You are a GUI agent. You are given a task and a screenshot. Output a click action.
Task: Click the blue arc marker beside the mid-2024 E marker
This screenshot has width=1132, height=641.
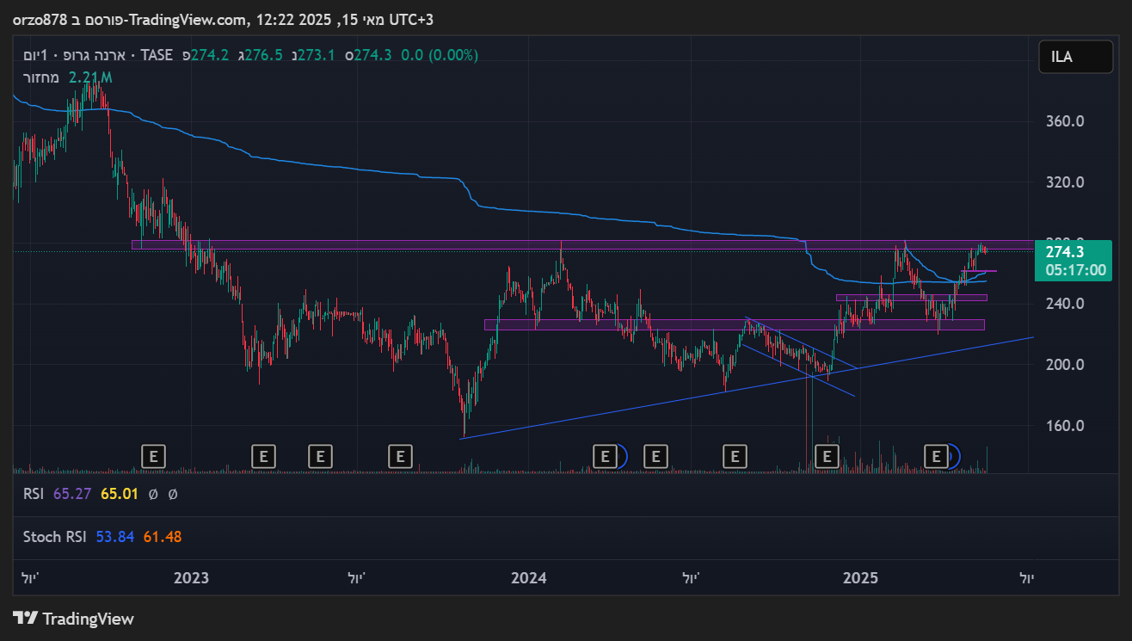[x=623, y=456]
